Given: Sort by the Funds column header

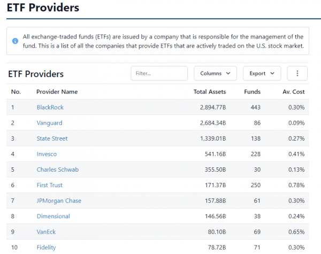Looking at the screenshot, I should pyautogui.click(x=252, y=92).
